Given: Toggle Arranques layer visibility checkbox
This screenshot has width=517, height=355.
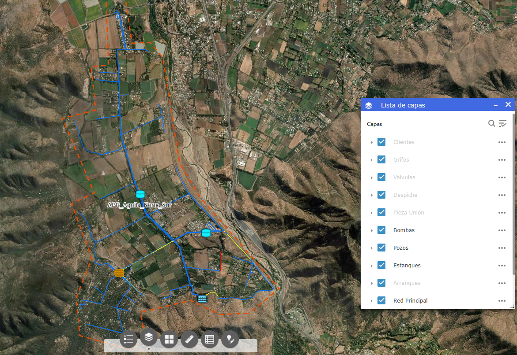Looking at the screenshot, I should tap(381, 283).
